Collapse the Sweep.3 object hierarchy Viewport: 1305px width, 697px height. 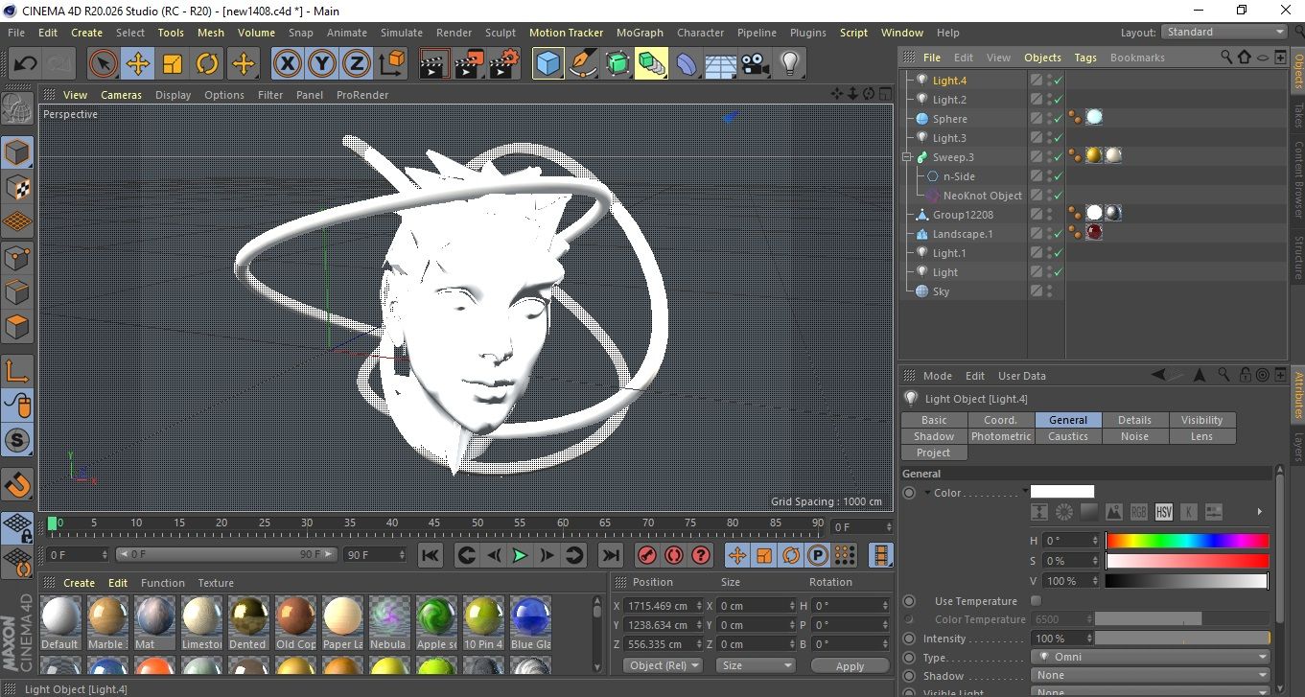(907, 157)
